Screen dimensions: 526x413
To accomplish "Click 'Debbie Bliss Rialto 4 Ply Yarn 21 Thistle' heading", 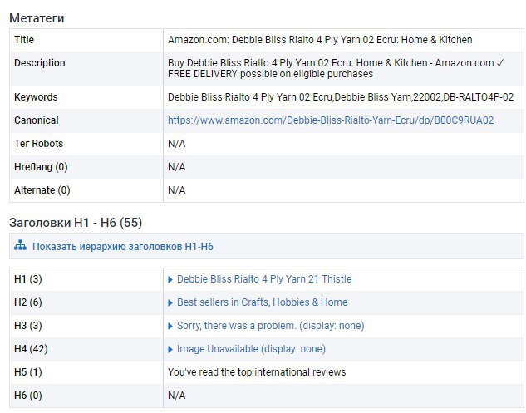I will click(x=264, y=279).
